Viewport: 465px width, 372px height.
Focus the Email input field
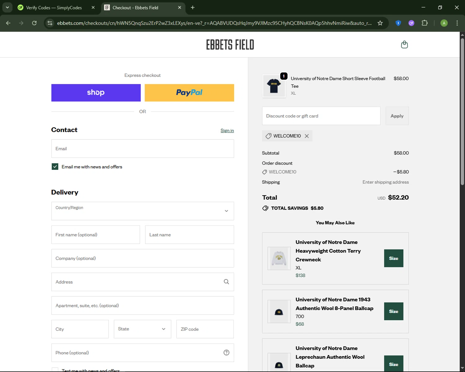(143, 148)
